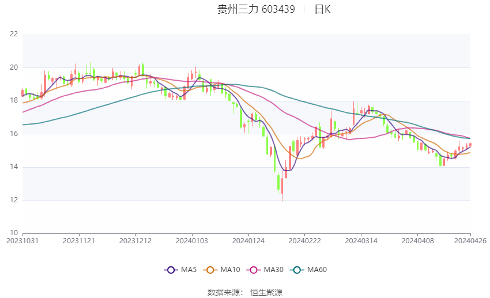
Task: Click the data source text 恒生聚源
Action: pyautogui.click(x=266, y=292)
